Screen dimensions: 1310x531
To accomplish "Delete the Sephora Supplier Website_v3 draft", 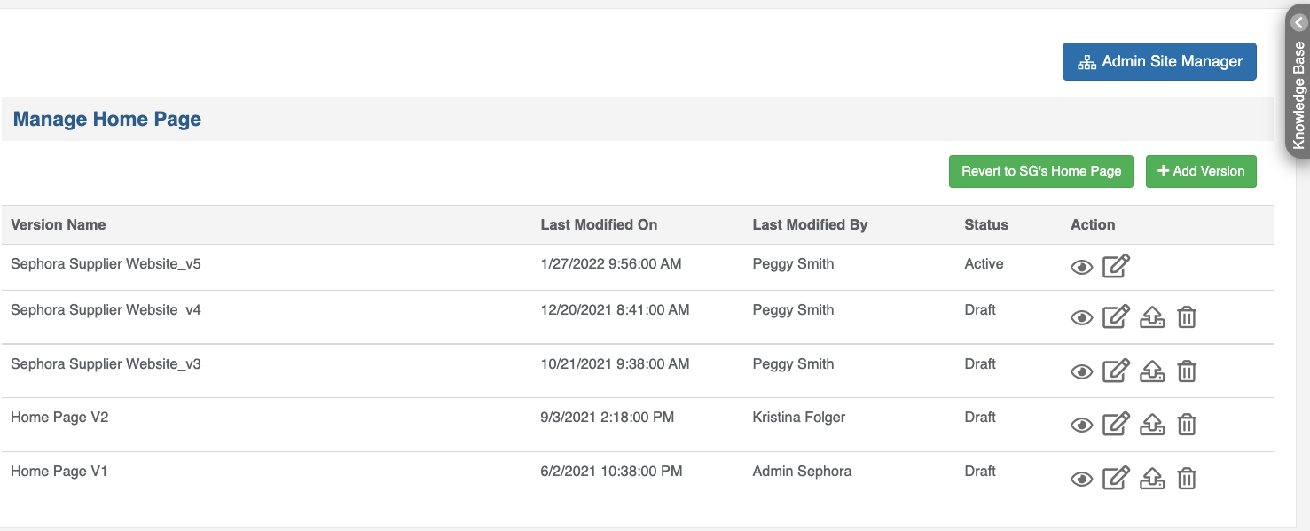I will coord(1187,371).
